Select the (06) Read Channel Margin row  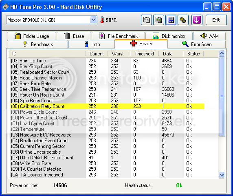pos(107,78)
